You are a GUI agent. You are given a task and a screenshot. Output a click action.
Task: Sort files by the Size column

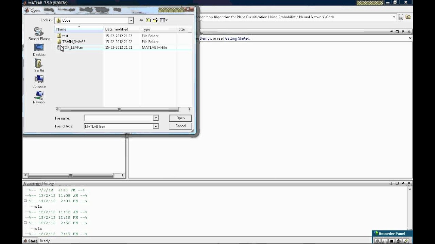tap(184, 29)
